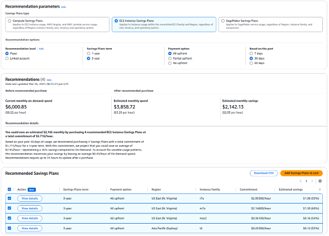Viewport: 329px width, 236px height.
Task: Uncheck the r7a row checkbox
Action: [10, 198]
